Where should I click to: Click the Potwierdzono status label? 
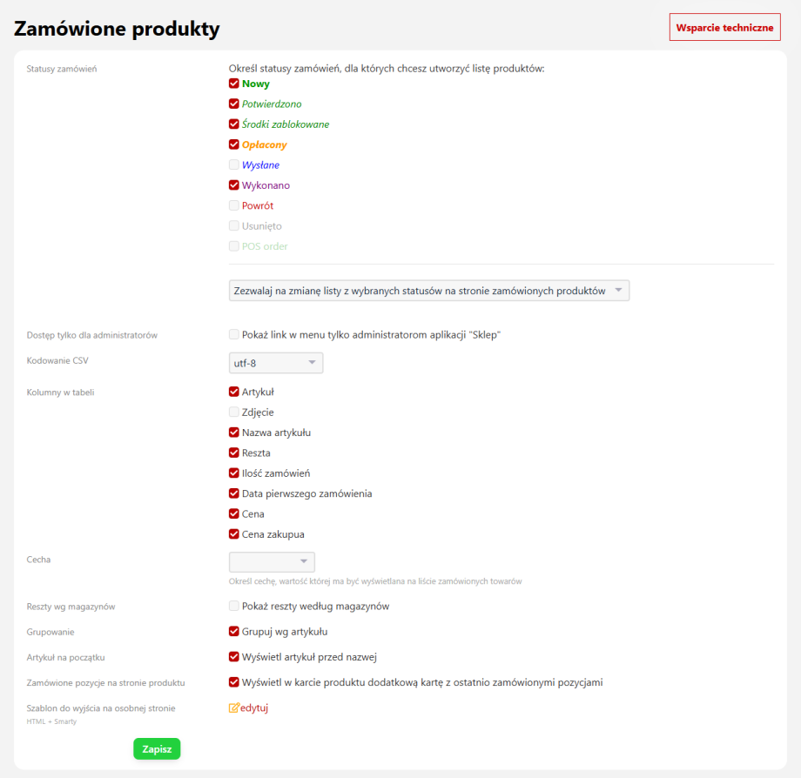(272, 104)
